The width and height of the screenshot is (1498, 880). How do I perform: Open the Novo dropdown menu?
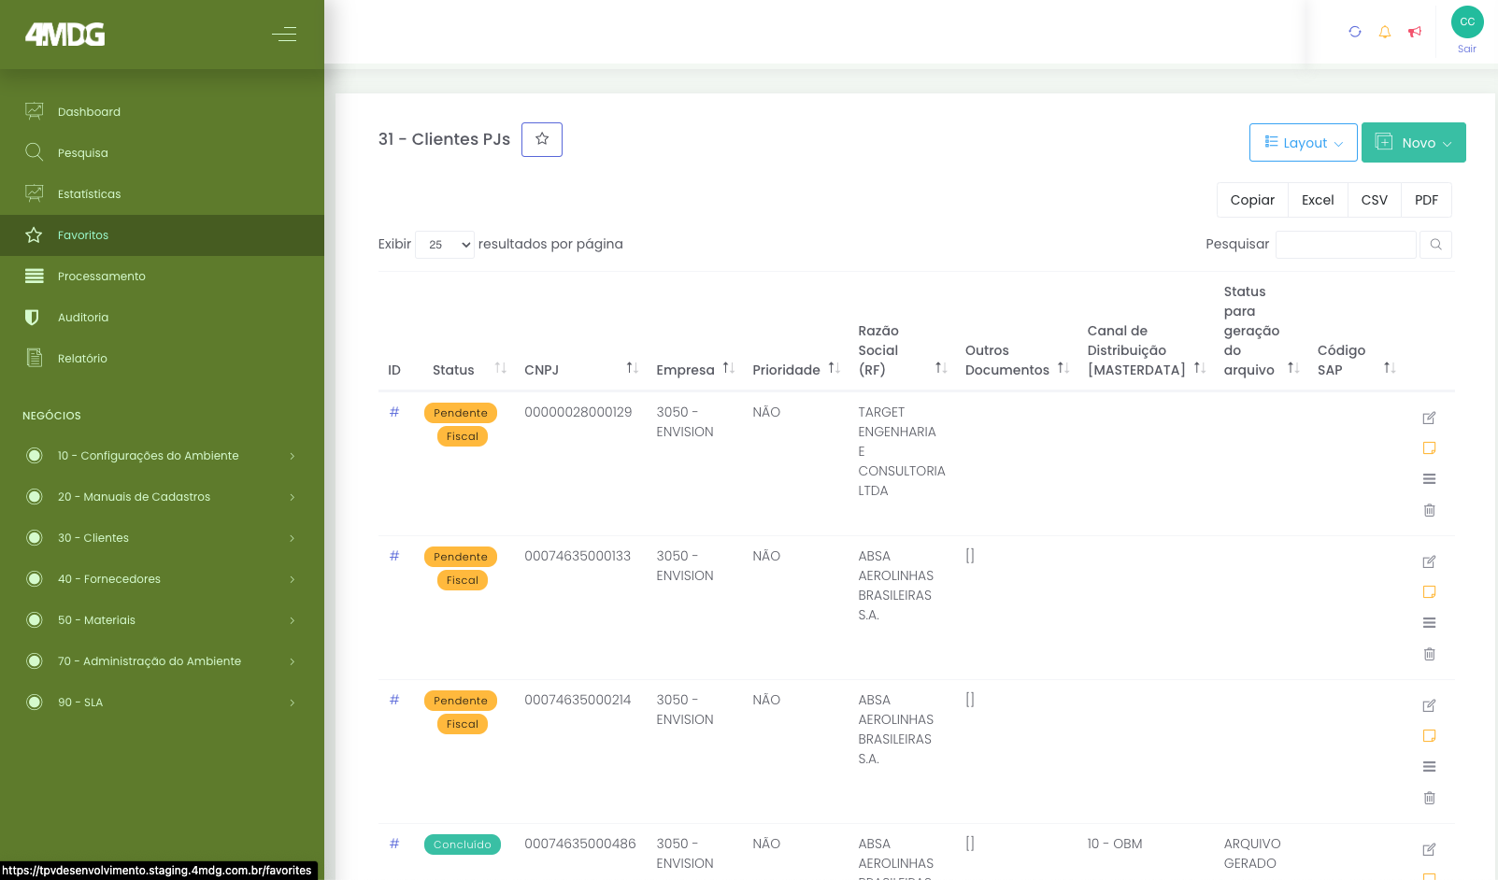point(1413,142)
